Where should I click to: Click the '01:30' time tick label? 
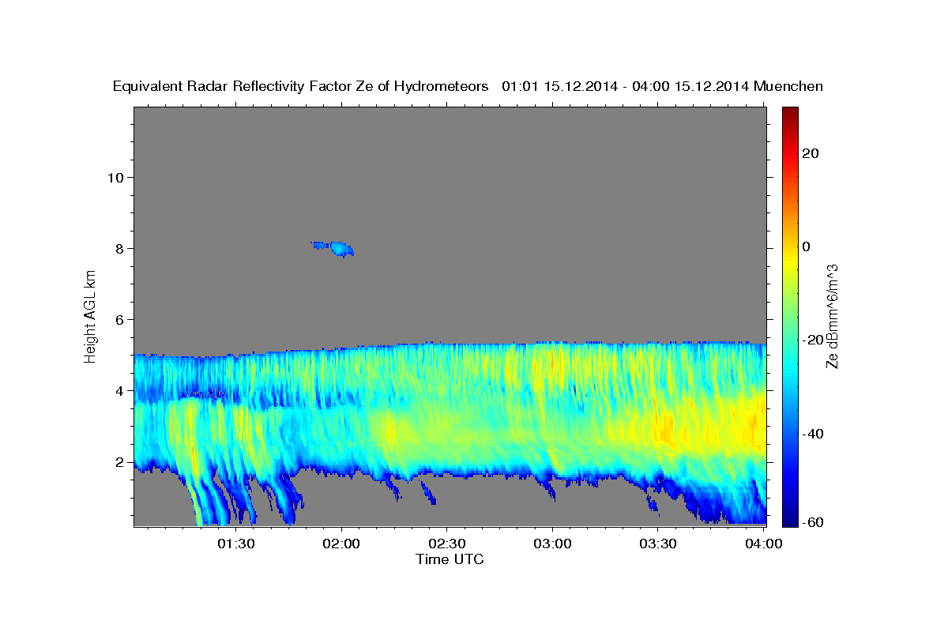coord(236,544)
